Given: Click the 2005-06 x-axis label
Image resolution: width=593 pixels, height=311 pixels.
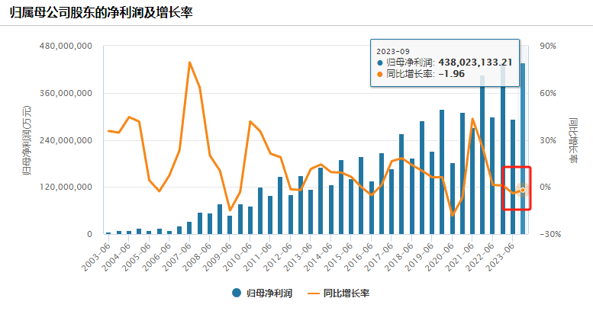Looking at the screenshot, I should 137,257.
